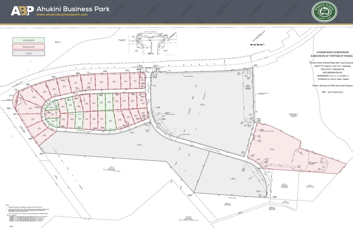
Task: Select the Available legend swatch
Action: point(29,40)
